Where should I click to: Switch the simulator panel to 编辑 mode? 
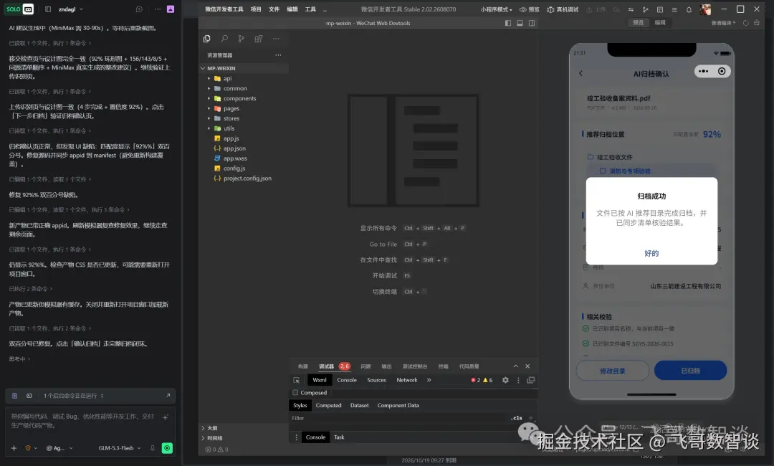[x=660, y=23]
